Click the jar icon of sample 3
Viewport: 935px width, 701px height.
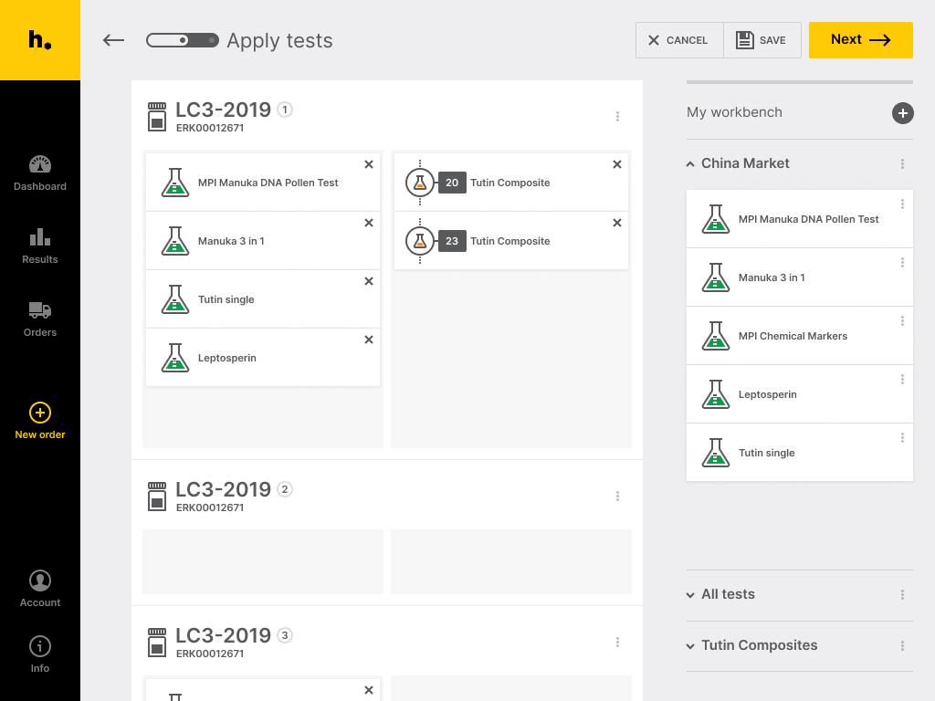157,643
